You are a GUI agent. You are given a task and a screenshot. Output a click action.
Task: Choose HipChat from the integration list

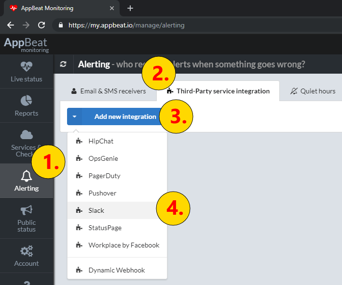pyautogui.click(x=117, y=141)
